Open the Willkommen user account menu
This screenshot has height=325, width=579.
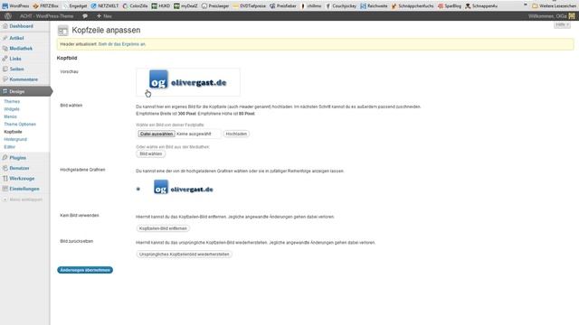click(551, 16)
